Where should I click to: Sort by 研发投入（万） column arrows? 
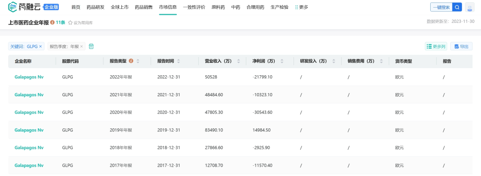pos(334,61)
